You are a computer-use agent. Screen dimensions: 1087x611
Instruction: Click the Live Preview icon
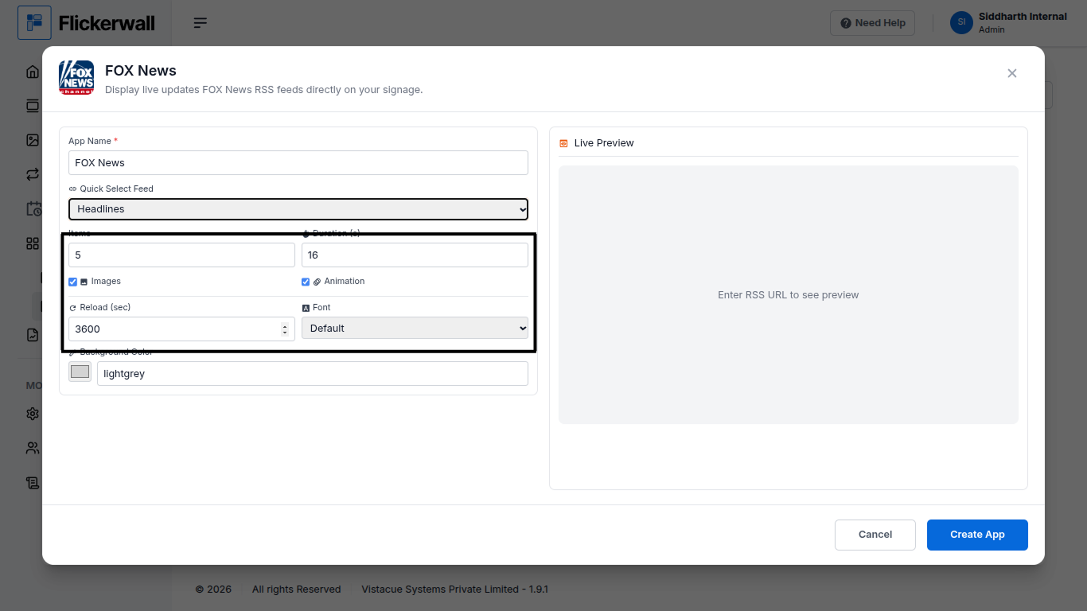tap(563, 143)
